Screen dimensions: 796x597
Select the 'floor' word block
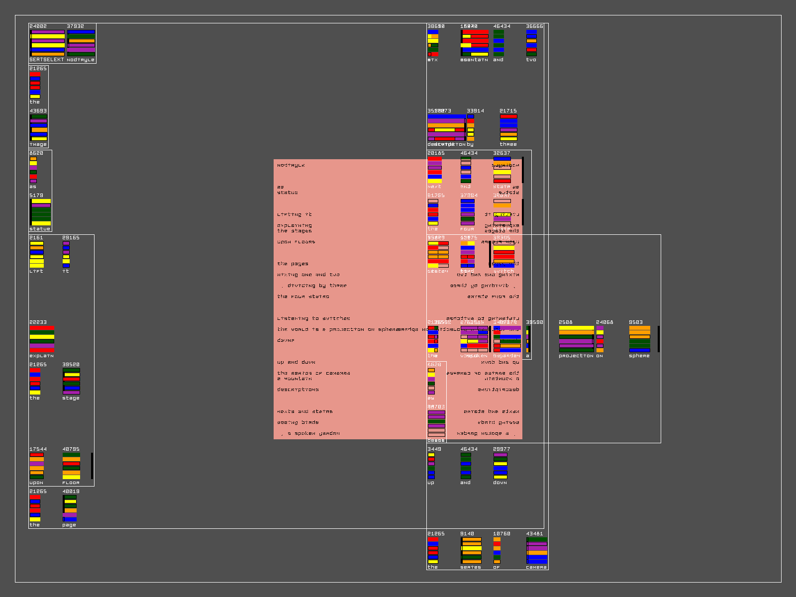[71, 466]
